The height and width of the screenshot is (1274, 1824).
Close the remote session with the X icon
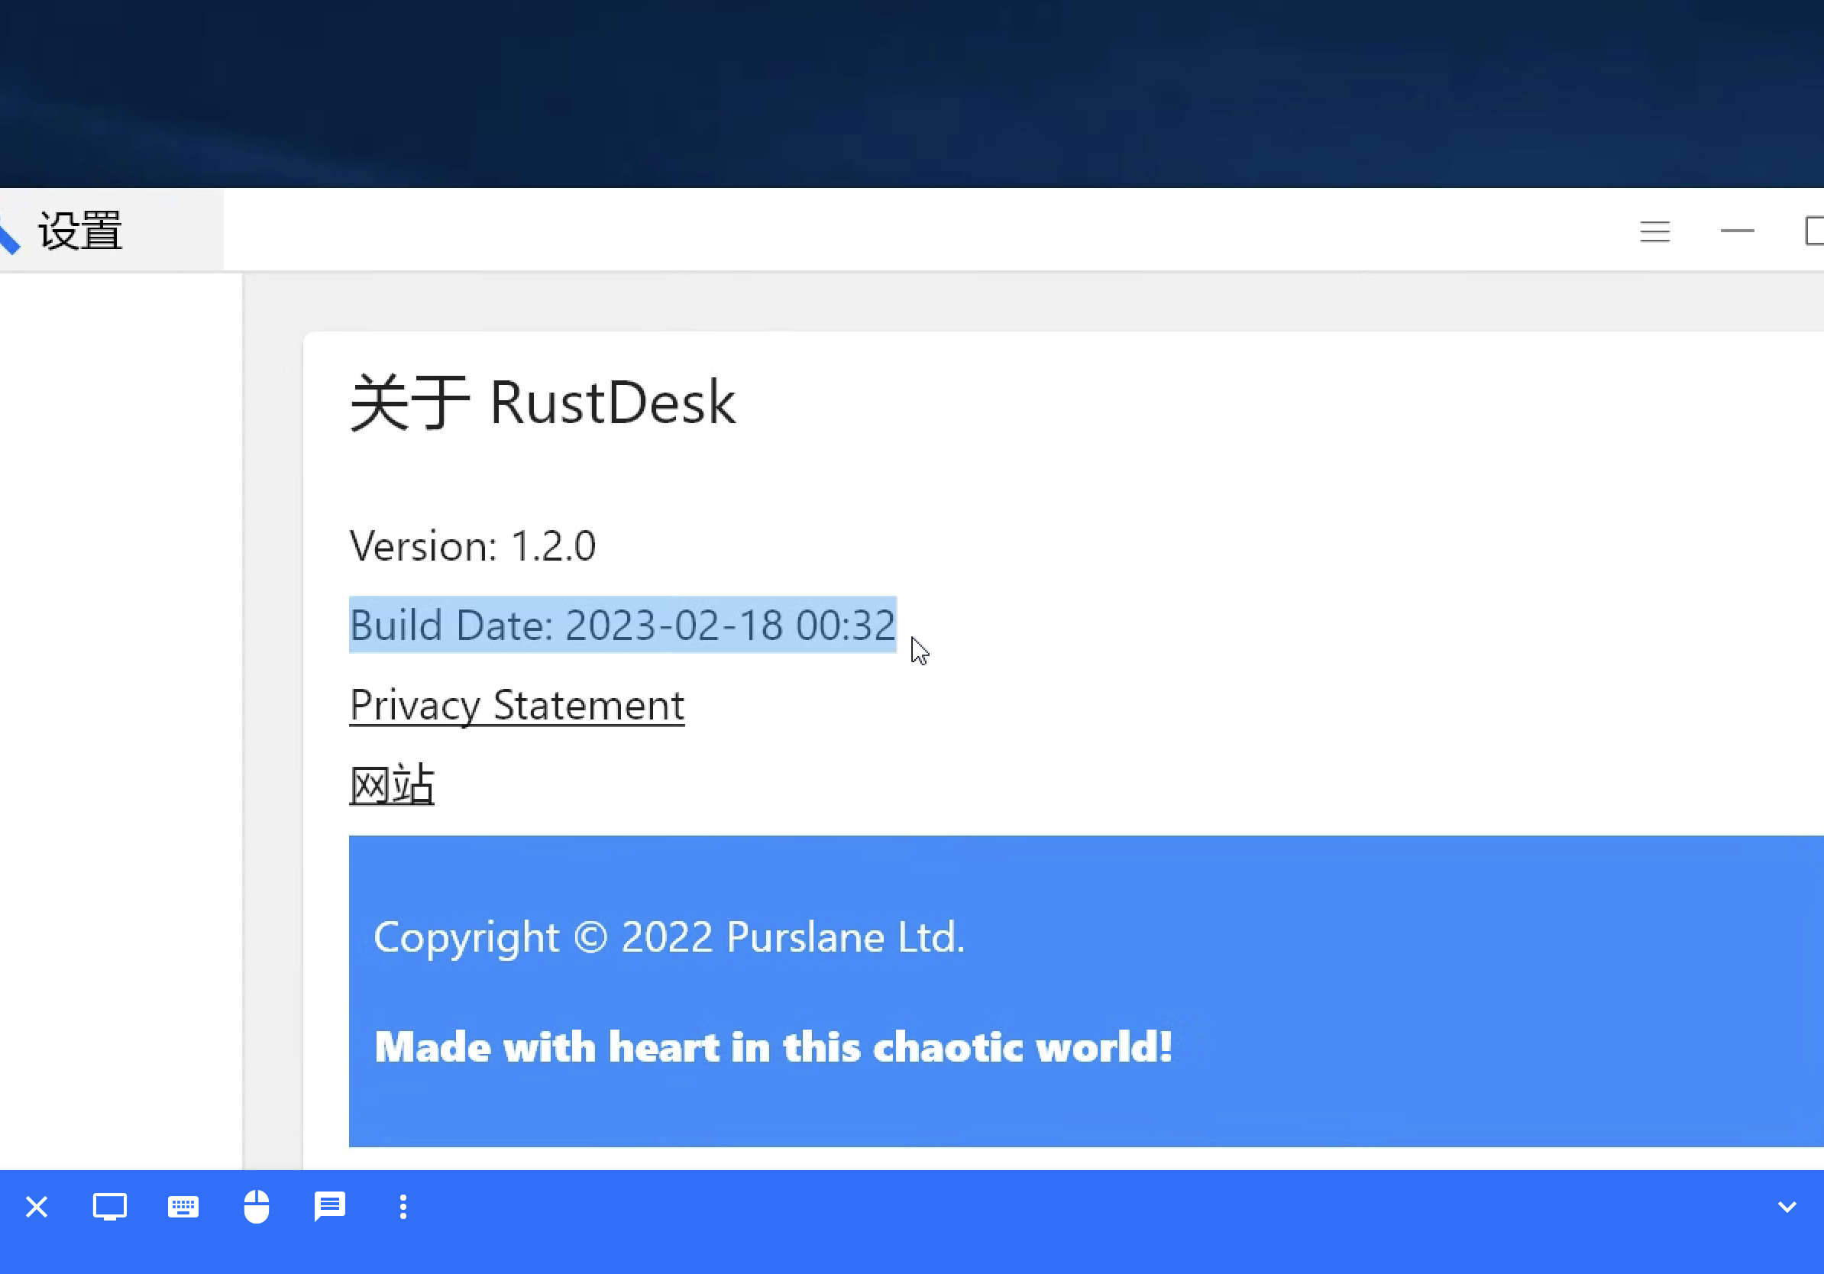click(37, 1207)
